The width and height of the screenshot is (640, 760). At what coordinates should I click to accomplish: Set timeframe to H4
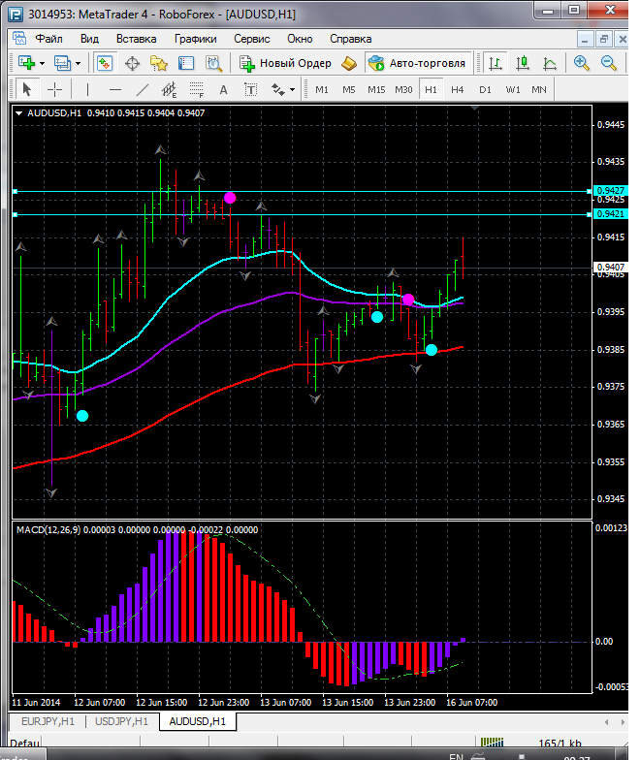(458, 89)
